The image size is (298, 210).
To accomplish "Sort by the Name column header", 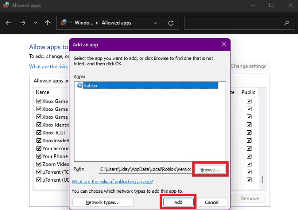I will click(42, 92).
